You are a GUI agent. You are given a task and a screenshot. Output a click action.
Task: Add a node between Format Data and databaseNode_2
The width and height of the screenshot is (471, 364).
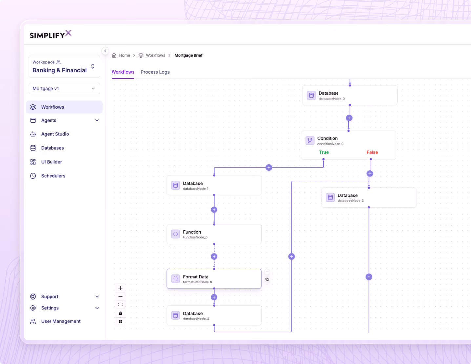[214, 297]
